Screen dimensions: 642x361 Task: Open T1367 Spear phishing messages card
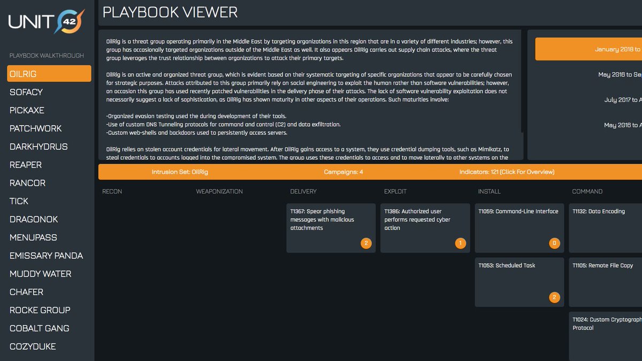331,228
